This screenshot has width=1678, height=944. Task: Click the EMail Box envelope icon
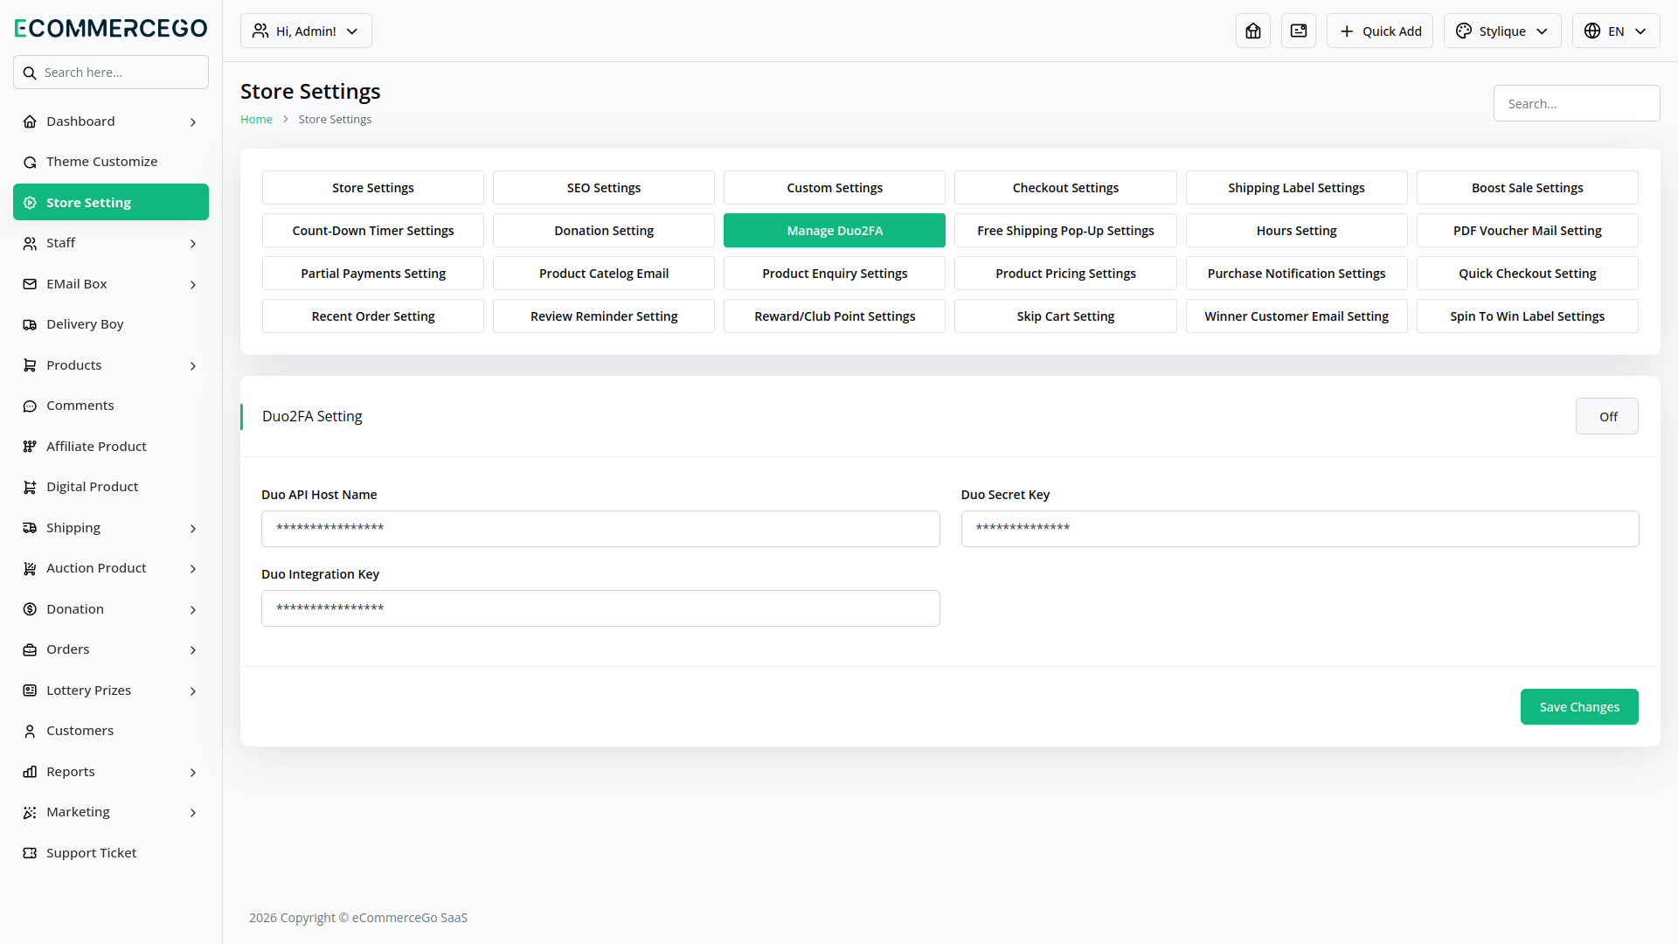tap(30, 284)
